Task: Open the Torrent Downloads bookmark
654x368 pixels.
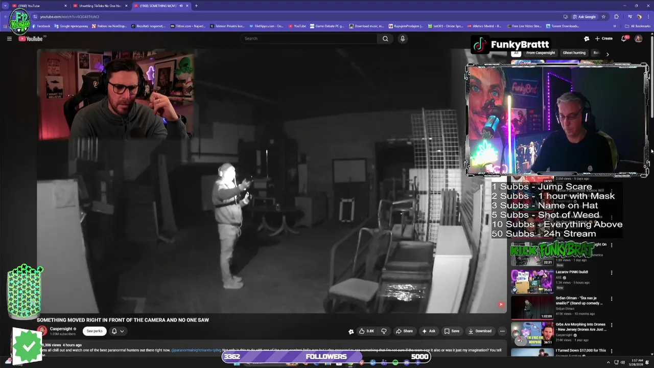Action: (563, 26)
